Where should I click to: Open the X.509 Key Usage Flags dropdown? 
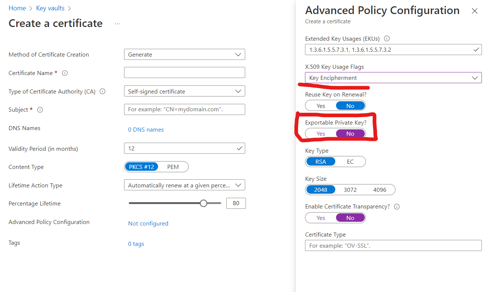[393, 78]
